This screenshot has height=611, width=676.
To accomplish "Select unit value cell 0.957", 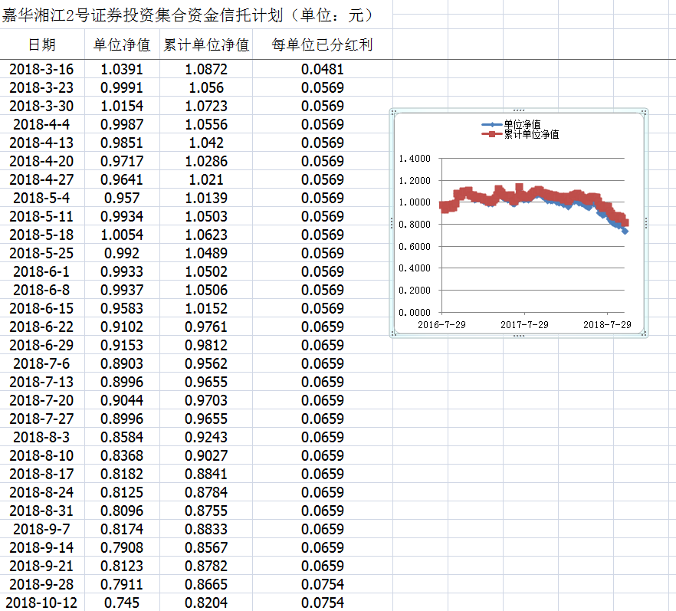I will [x=122, y=198].
